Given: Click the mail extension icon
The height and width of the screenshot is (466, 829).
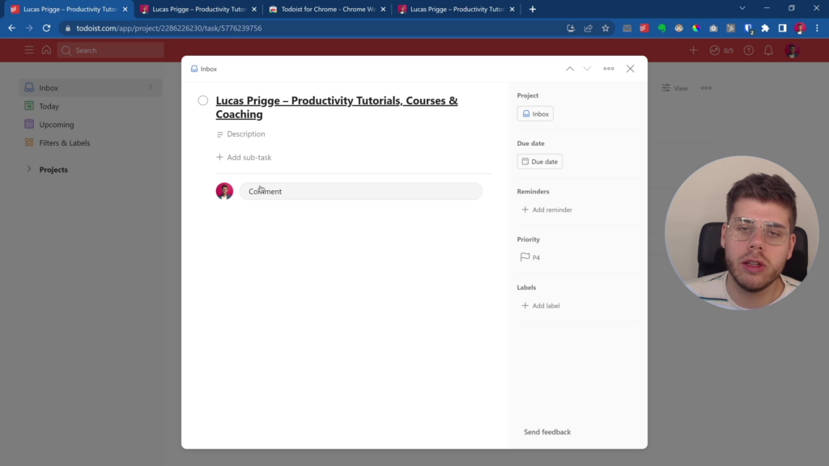Looking at the screenshot, I should coord(627,28).
